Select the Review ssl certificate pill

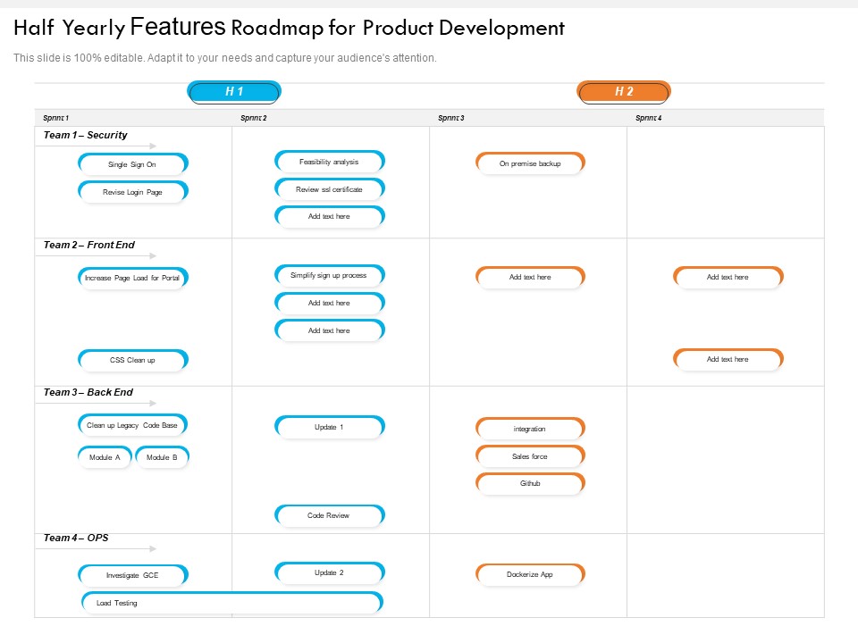click(330, 188)
